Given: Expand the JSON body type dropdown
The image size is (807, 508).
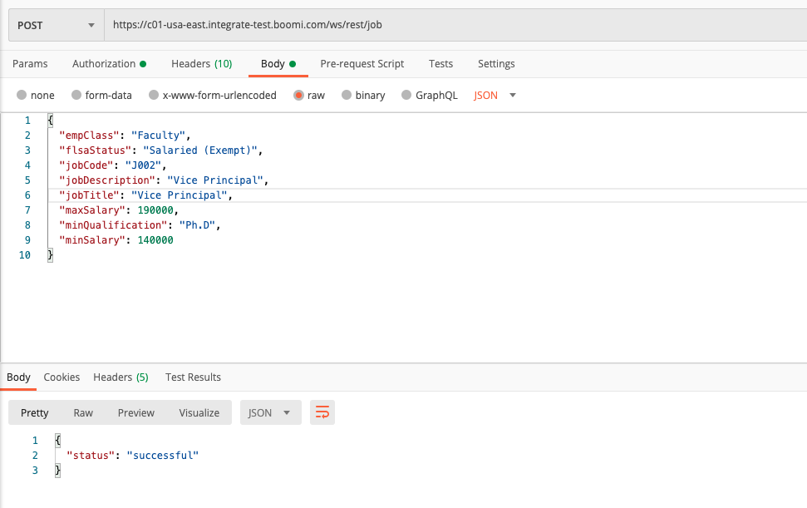Looking at the screenshot, I should click(x=495, y=96).
